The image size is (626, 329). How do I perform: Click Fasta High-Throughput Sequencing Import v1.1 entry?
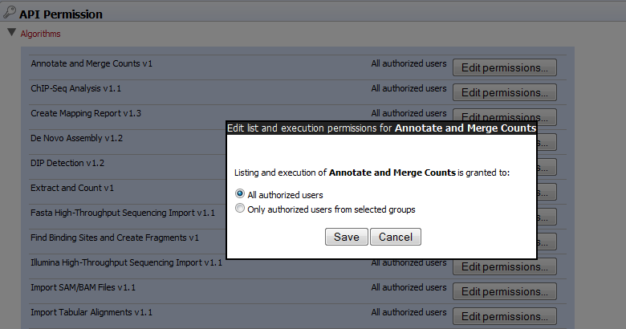[x=123, y=213]
